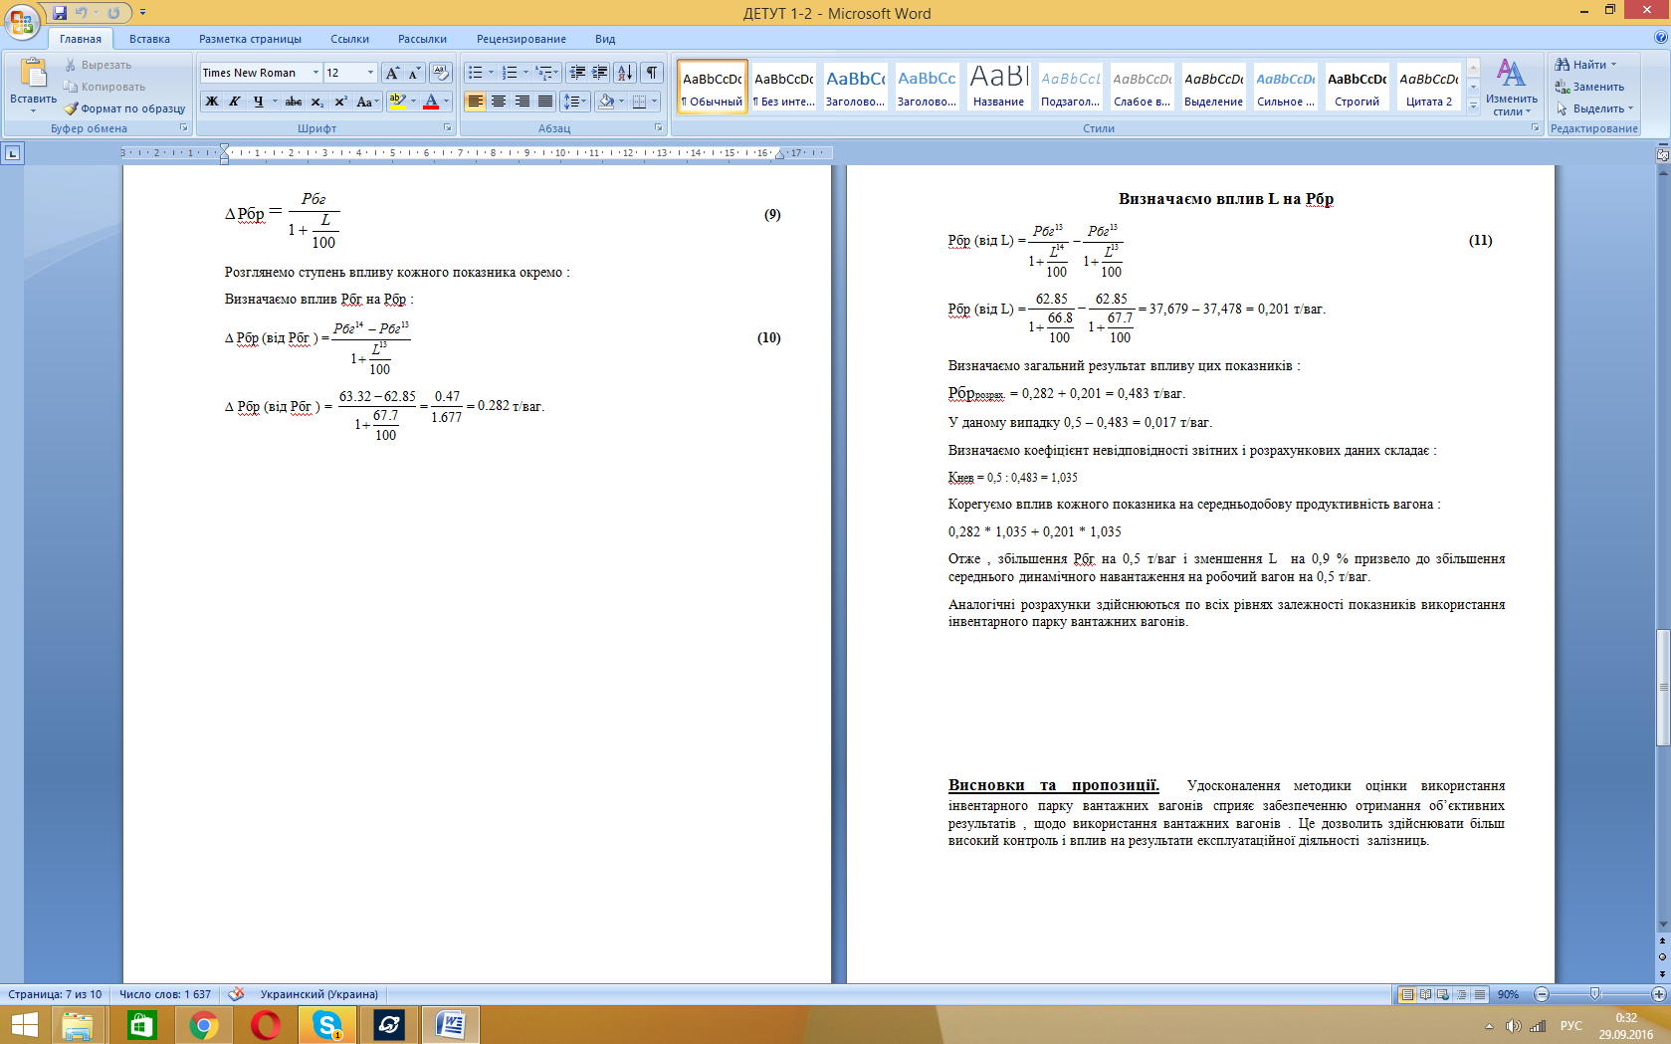The height and width of the screenshot is (1044, 1671).
Task: Click the vertical scrollbar thumb
Action: tap(1662, 688)
